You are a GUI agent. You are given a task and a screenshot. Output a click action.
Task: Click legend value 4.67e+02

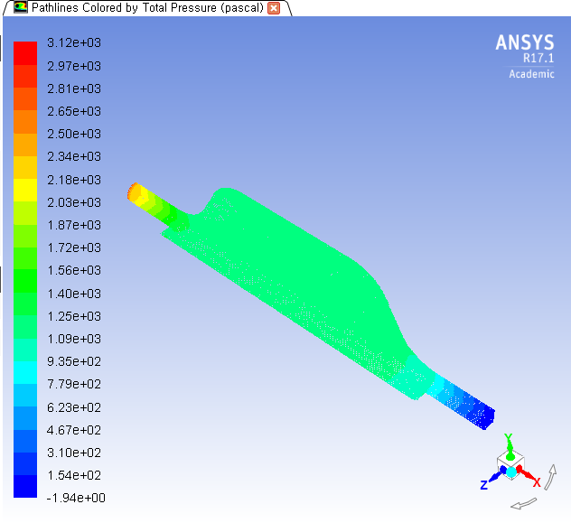pos(74,430)
